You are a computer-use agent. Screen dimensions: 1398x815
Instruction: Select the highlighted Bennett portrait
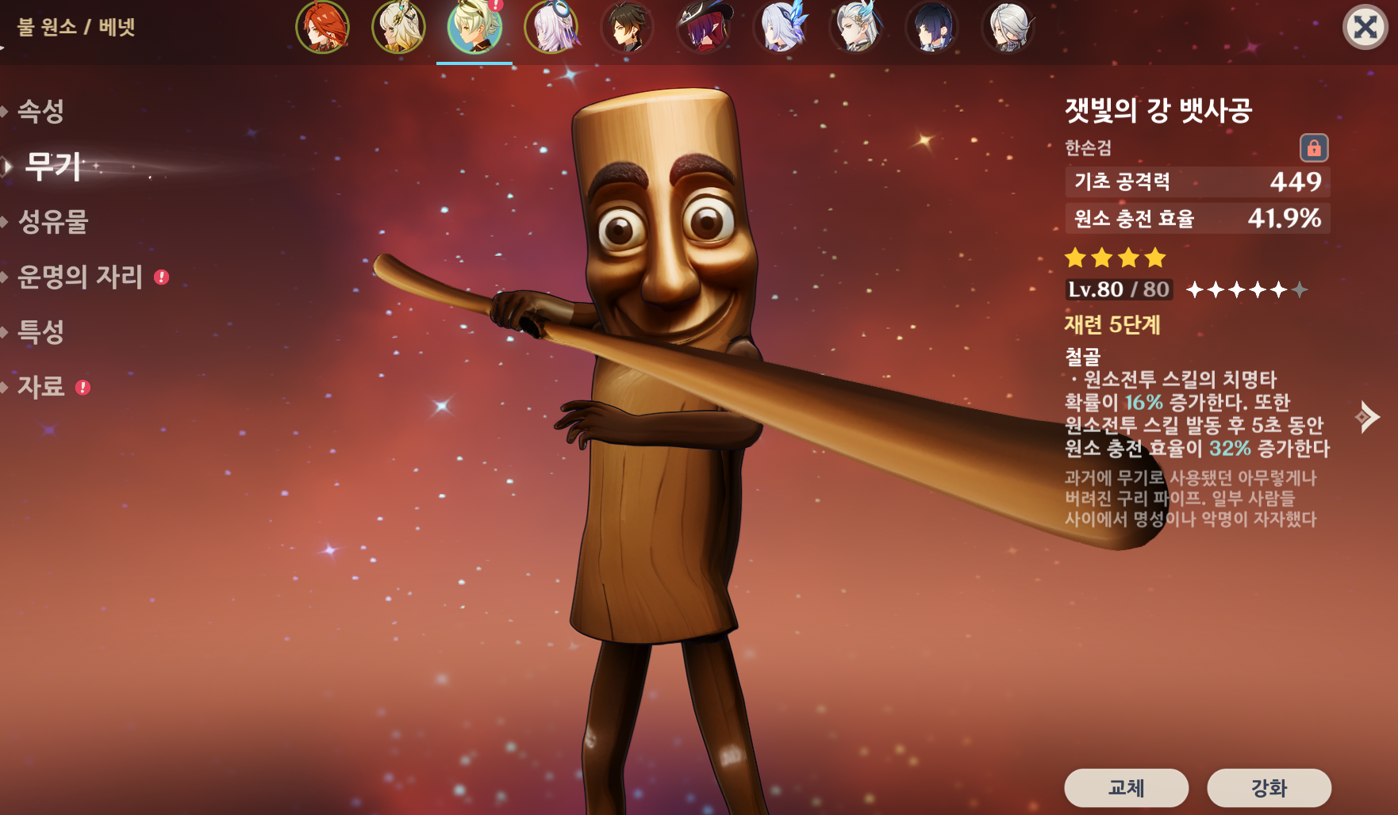point(474,27)
